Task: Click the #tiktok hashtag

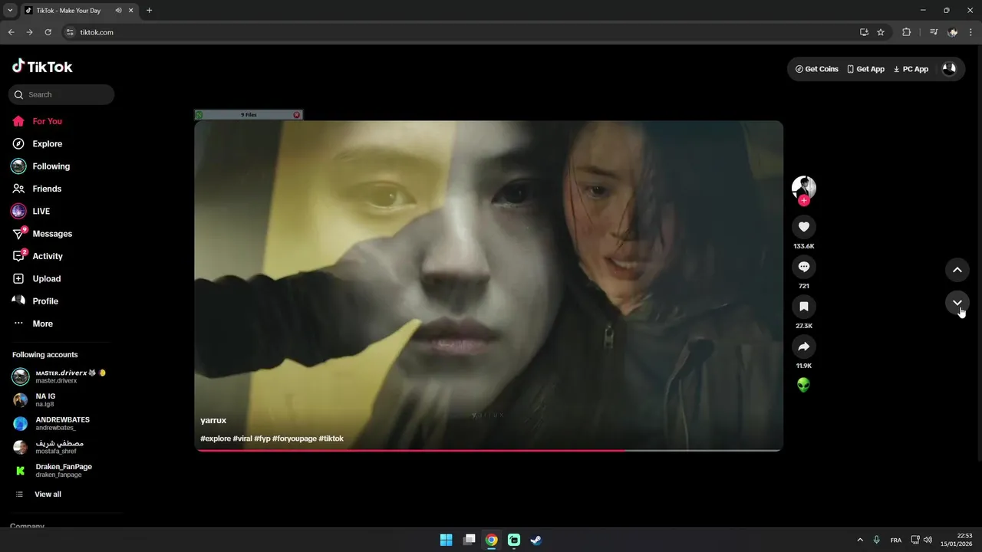Action: click(x=331, y=439)
